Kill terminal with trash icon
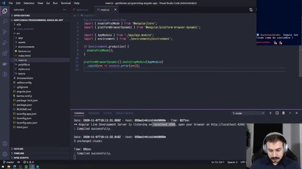The height and width of the screenshot is (169, 302). click(x=284, y=113)
